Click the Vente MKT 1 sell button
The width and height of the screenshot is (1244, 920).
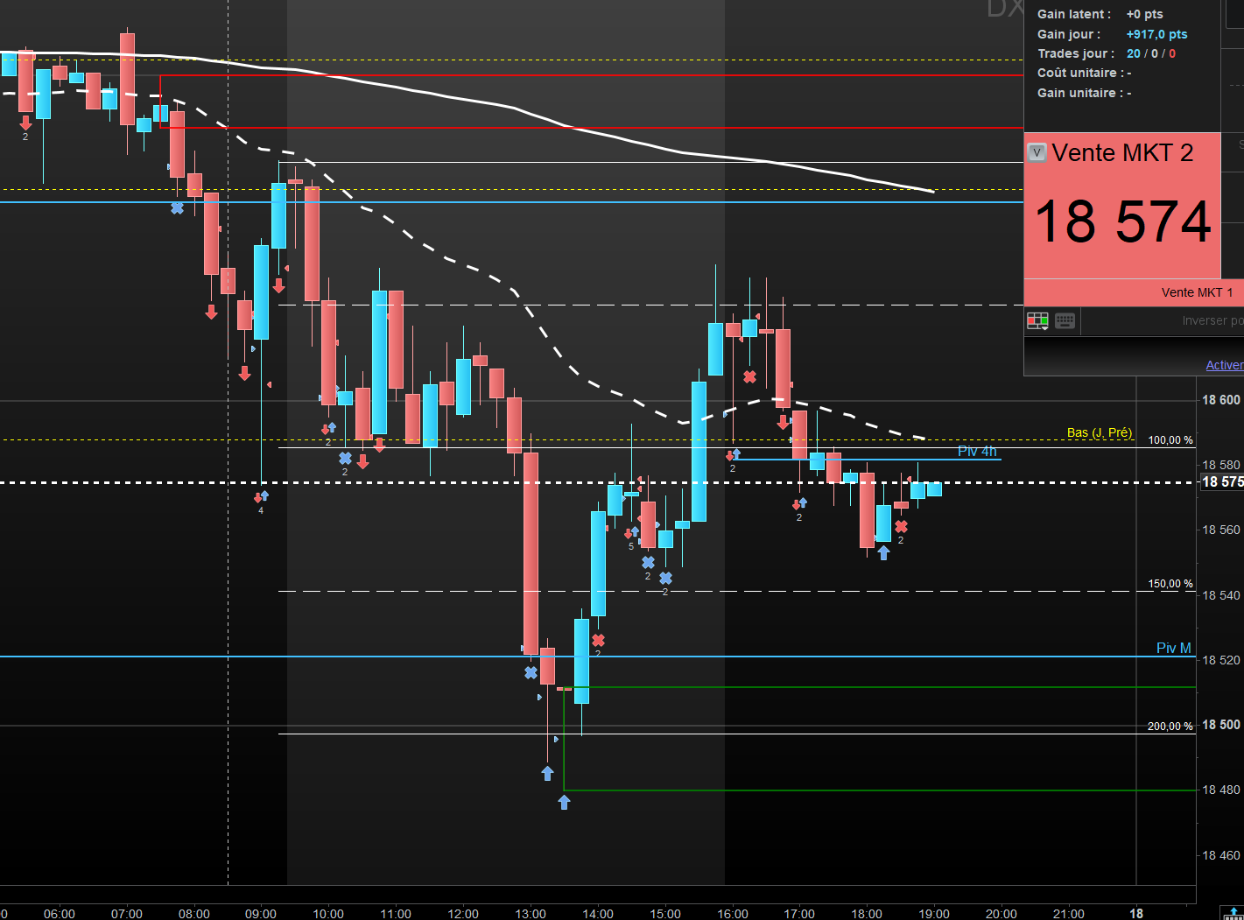pos(1133,292)
